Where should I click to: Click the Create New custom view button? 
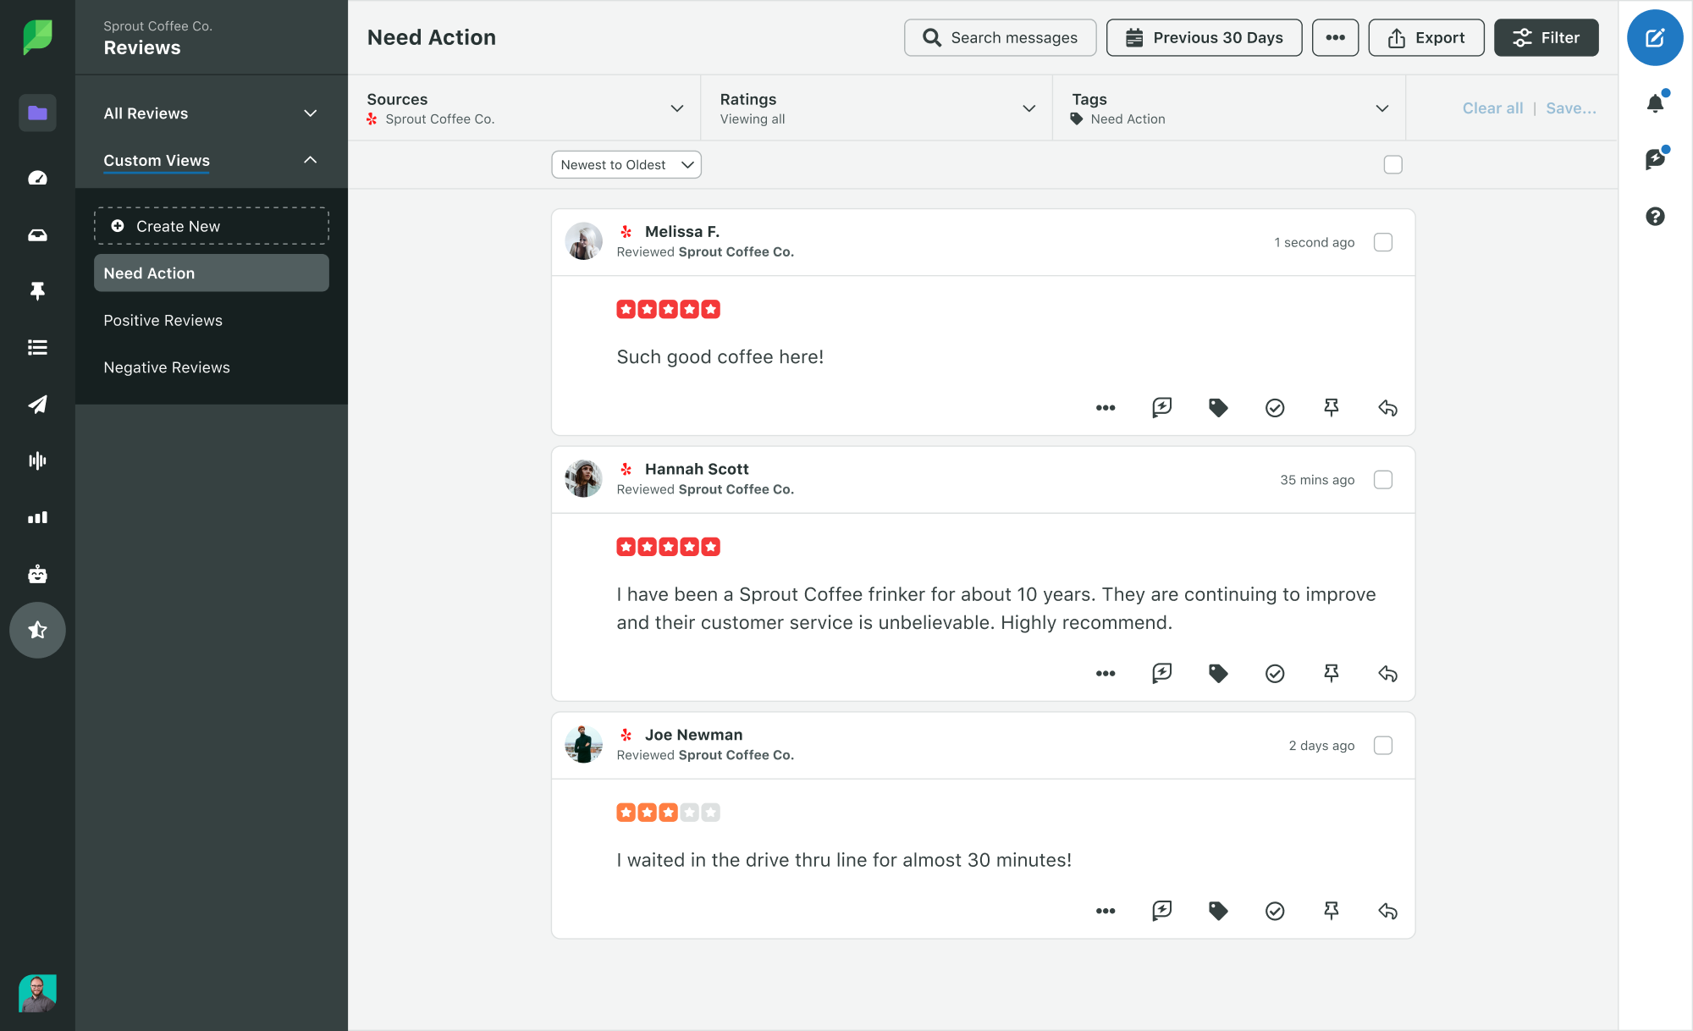(212, 226)
